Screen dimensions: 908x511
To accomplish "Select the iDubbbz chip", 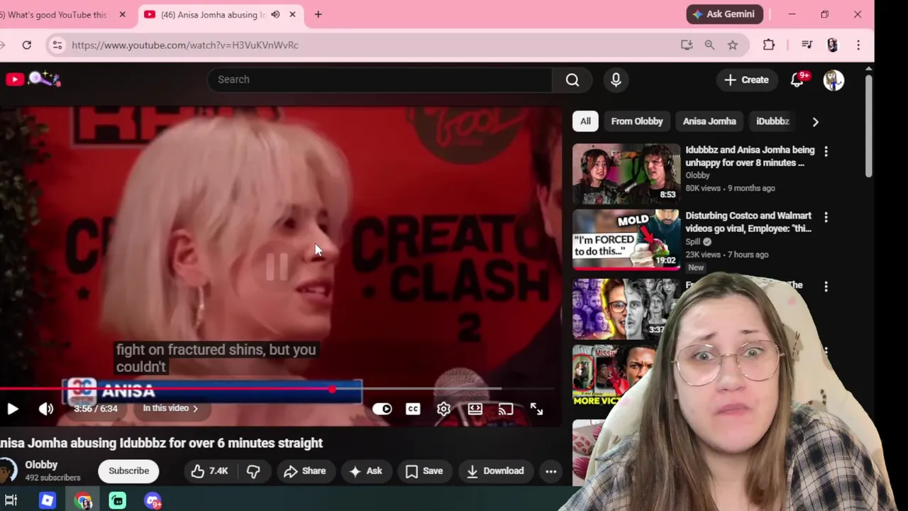I will 773,121.
